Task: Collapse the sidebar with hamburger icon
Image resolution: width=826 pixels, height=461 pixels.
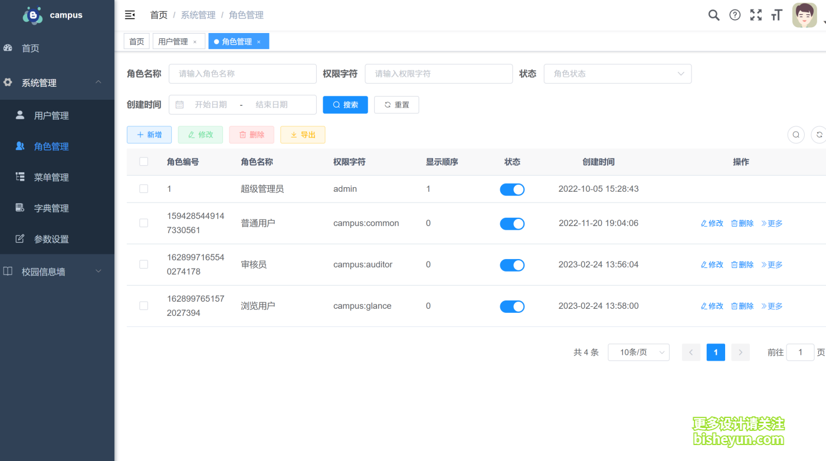Action: click(x=130, y=15)
